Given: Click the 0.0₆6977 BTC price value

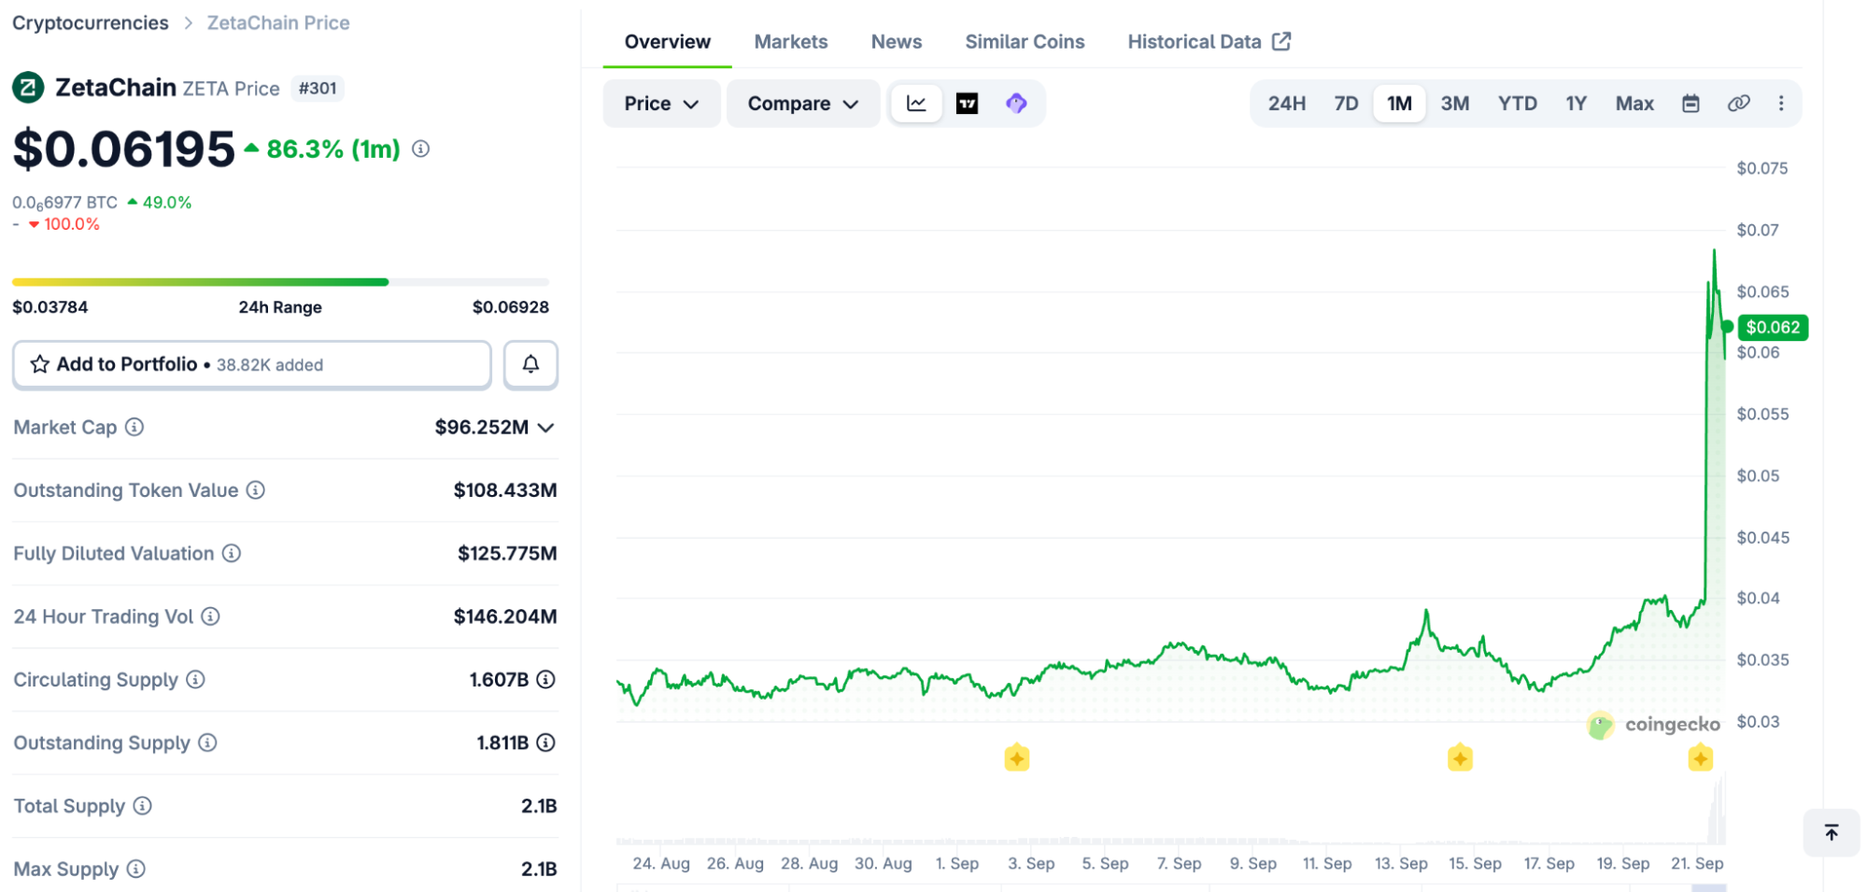Looking at the screenshot, I should pos(64,202).
